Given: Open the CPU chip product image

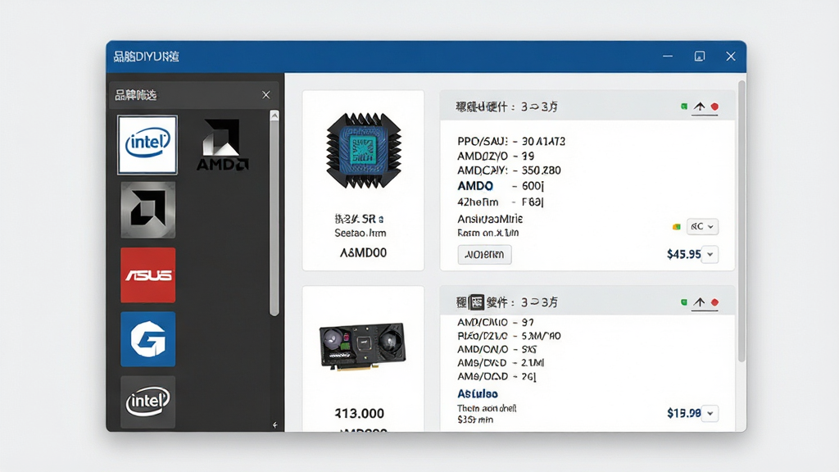Looking at the screenshot, I should click(363, 151).
